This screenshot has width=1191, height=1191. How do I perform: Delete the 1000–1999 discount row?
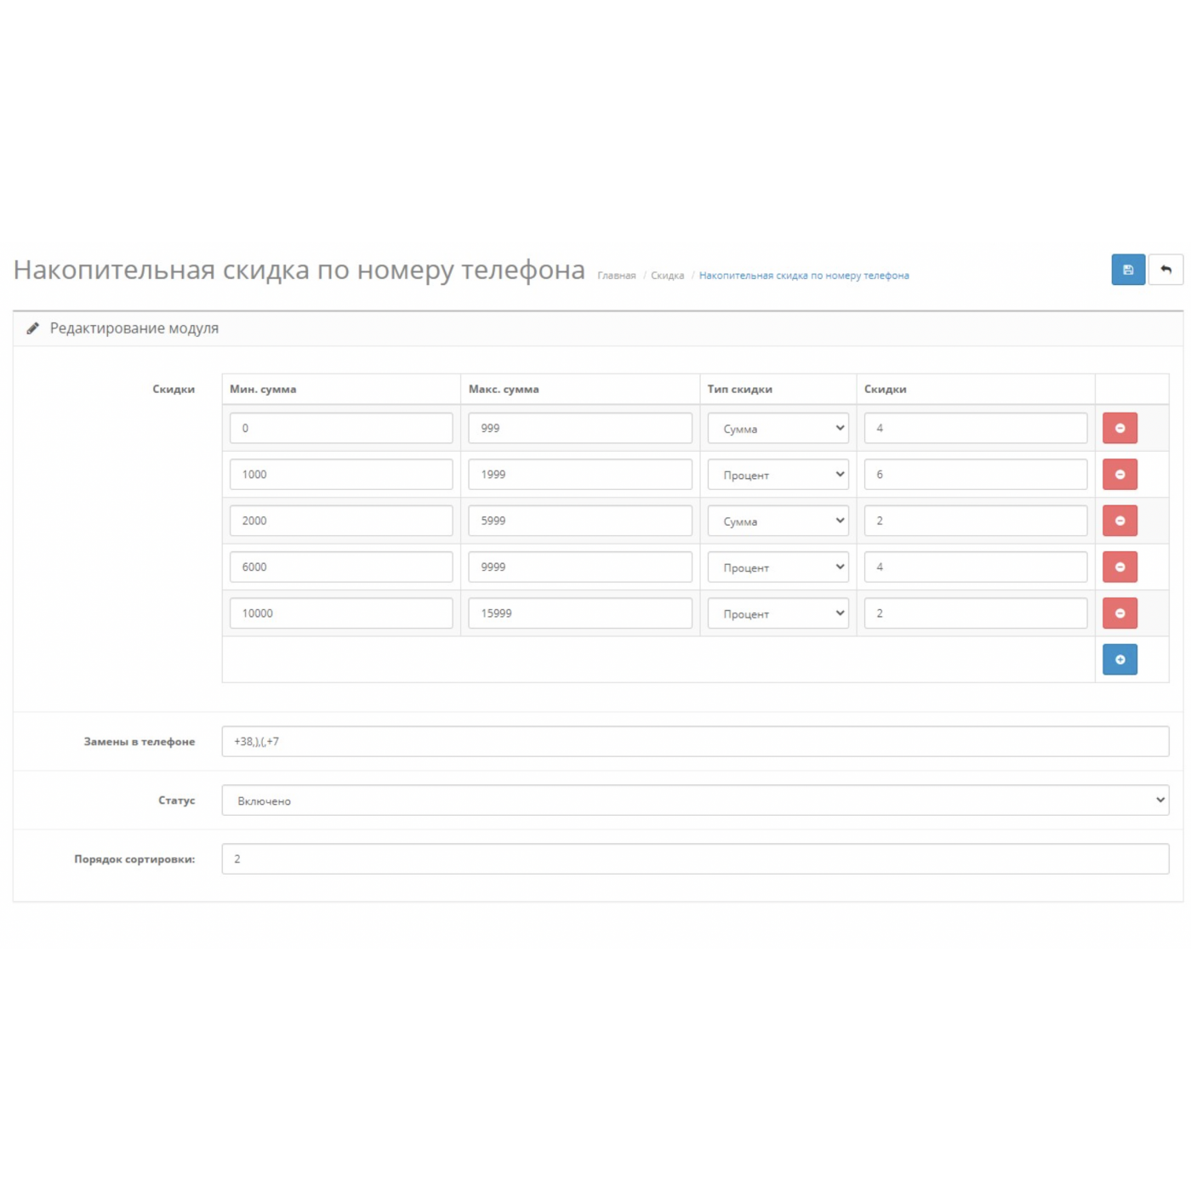coord(1120,475)
